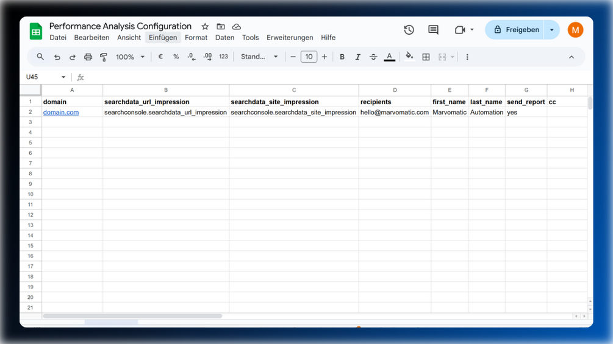Toggle strikethrough formatting
The image size is (613, 344).
(373, 57)
